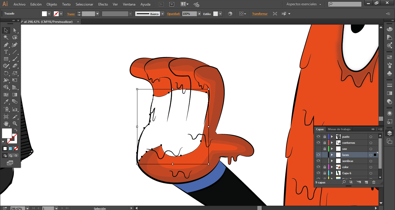The height and width of the screenshot is (210, 395).
Task: Choose the Mesh tool
Action: 6,95
